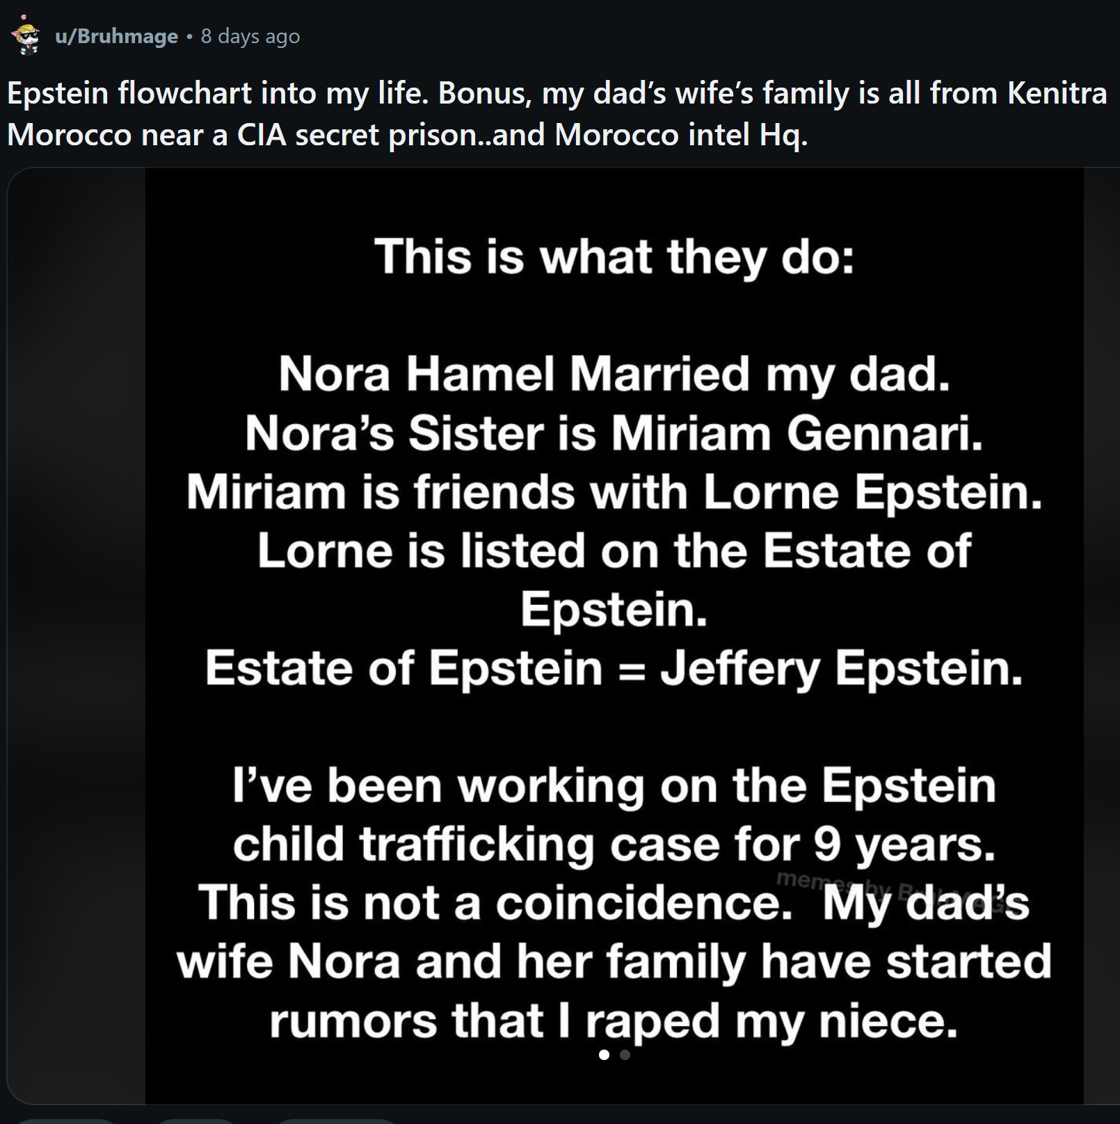Viewport: 1120px width, 1124px height.
Task: Open the post title starting 'Epstein flowchart'
Action: click(557, 113)
